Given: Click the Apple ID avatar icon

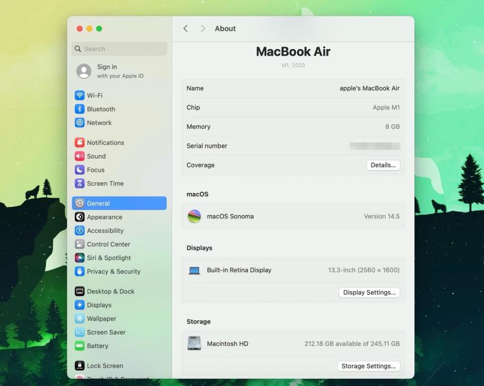Looking at the screenshot, I should (x=84, y=71).
